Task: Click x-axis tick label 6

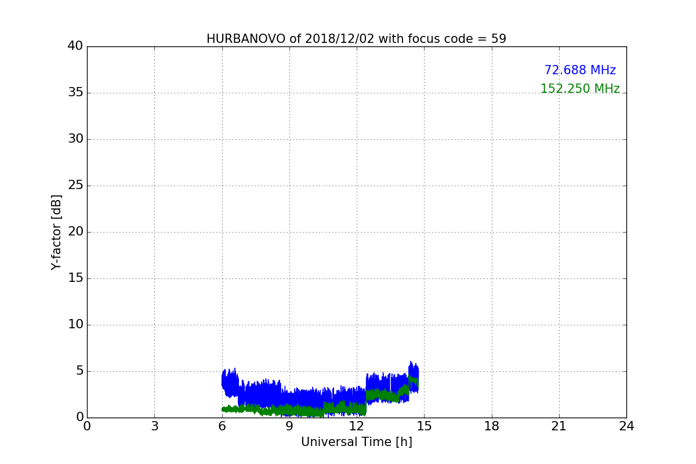Action: point(222,426)
